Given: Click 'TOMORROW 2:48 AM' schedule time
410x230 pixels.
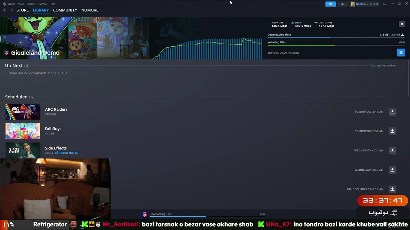Looking at the screenshot, I should (369, 112).
